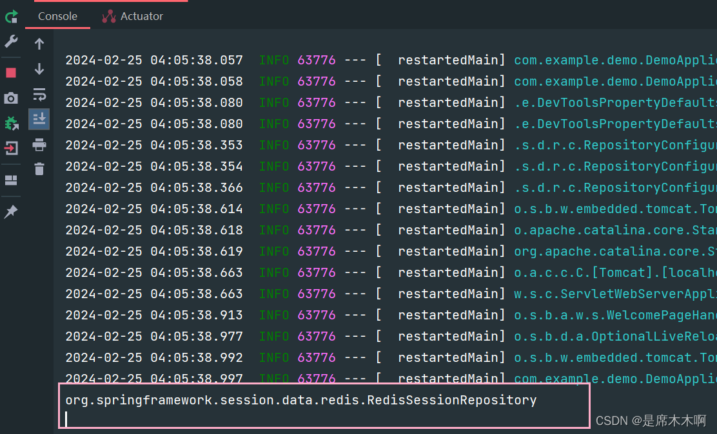
Task: Print the console output
Action: click(39, 145)
